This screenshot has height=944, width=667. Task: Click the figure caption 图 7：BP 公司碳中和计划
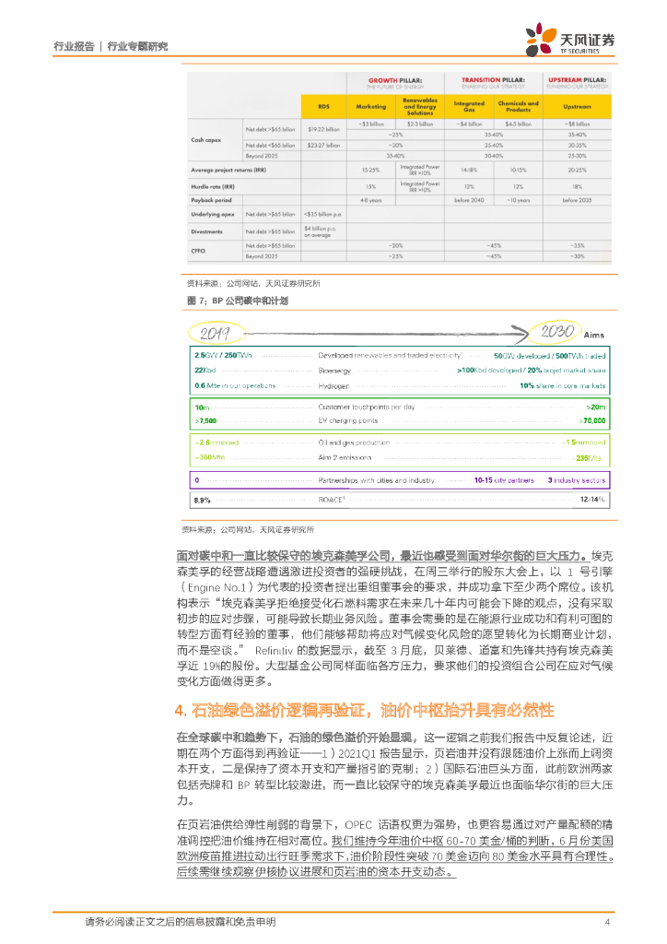(x=238, y=301)
